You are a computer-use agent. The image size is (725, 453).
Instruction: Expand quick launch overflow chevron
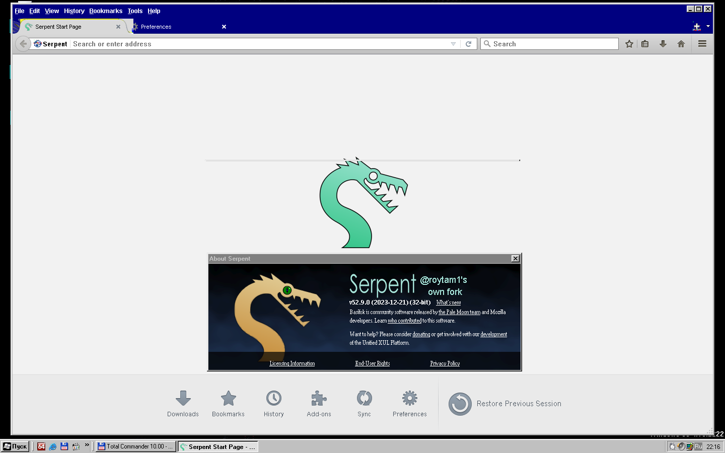pos(87,444)
